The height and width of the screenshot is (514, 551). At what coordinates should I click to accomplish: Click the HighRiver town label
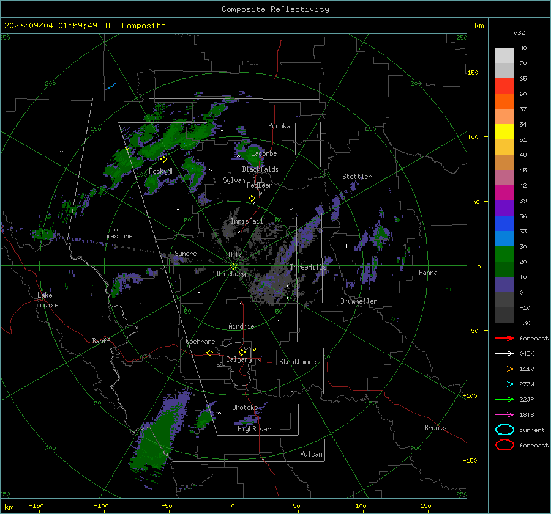point(254,429)
